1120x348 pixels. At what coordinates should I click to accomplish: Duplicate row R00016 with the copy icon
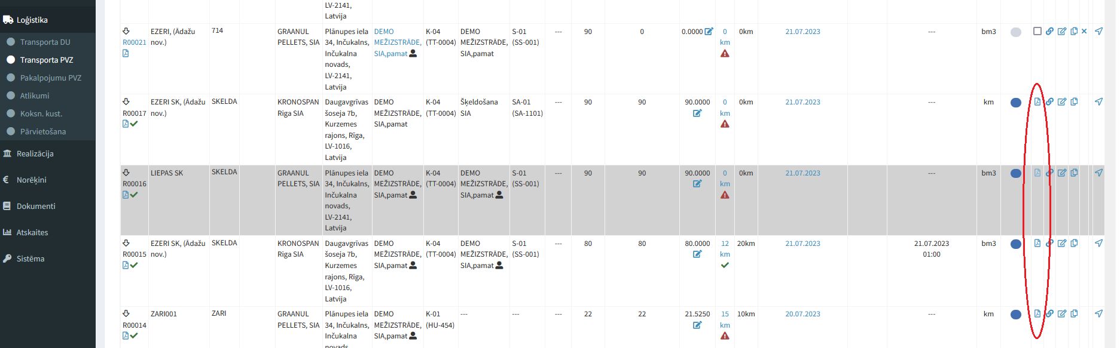coord(1074,173)
